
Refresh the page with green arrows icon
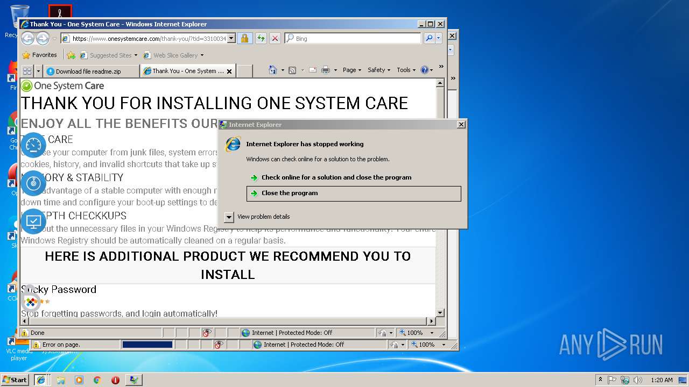pyautogui.click(x=261, y=38)
